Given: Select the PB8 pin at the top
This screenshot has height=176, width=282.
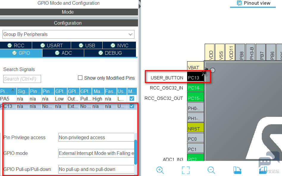Looking at the screenshot, I should pyautogui.click(x=240, y=52).
